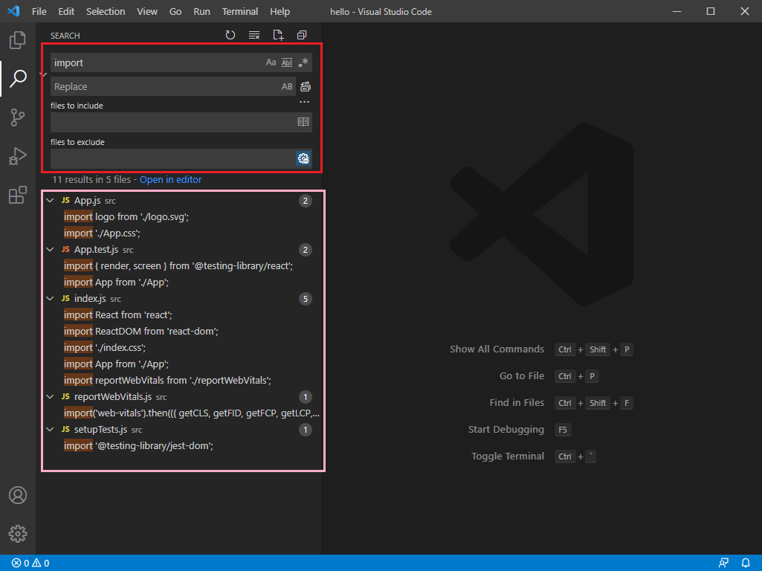The height and width of the screenshot is (571, 762).
Task: Collapse the setupTests.js results group
Action: 50,430
